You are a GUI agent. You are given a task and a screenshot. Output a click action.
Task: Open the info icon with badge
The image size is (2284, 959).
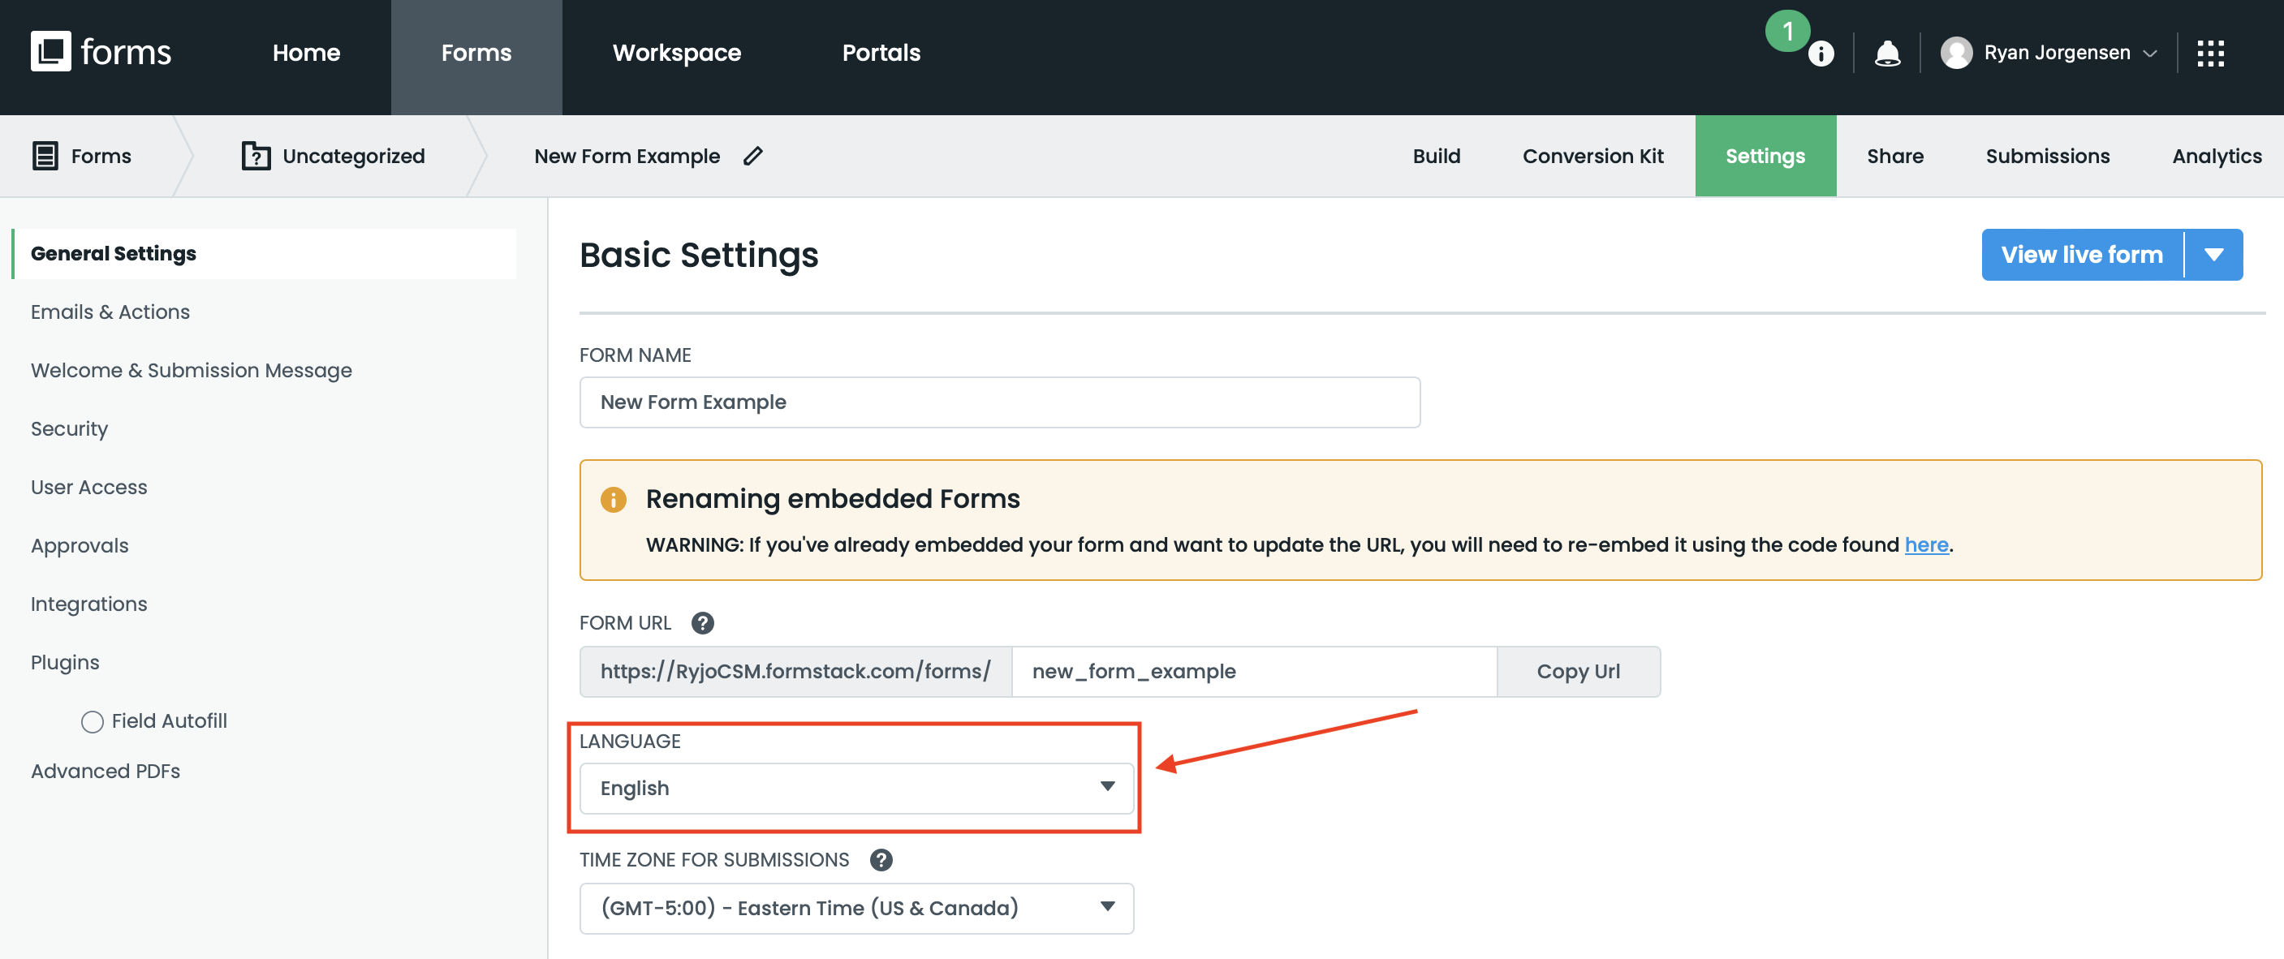point(1821,54)
